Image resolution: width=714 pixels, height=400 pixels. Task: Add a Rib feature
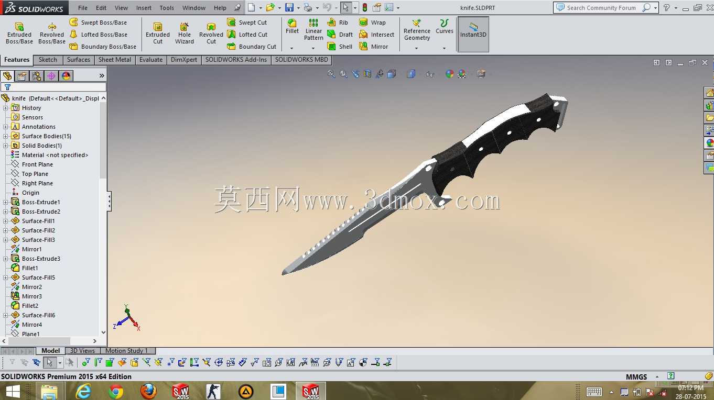click(x=338, y=23)
